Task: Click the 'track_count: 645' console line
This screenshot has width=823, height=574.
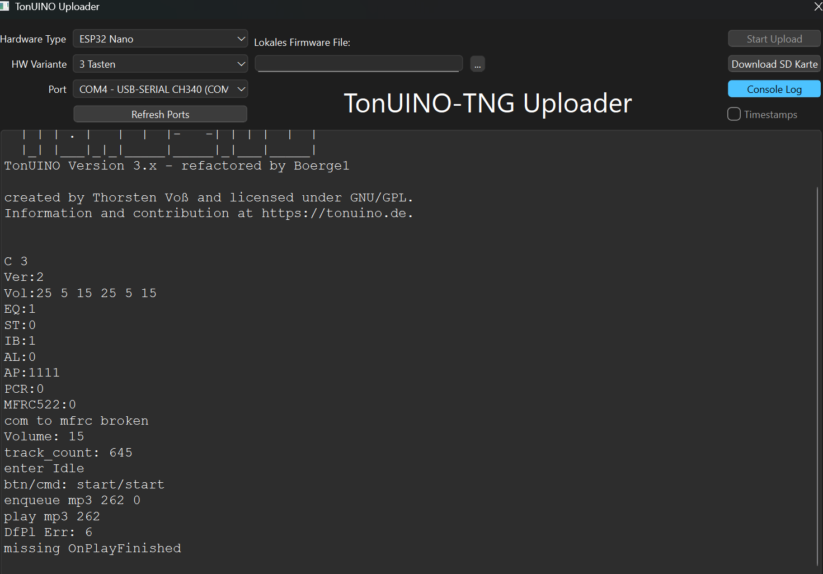Action: tap(68, 453)
